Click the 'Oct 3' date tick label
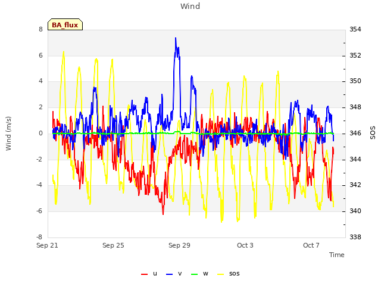381x285 pixels. pos(245,245)
